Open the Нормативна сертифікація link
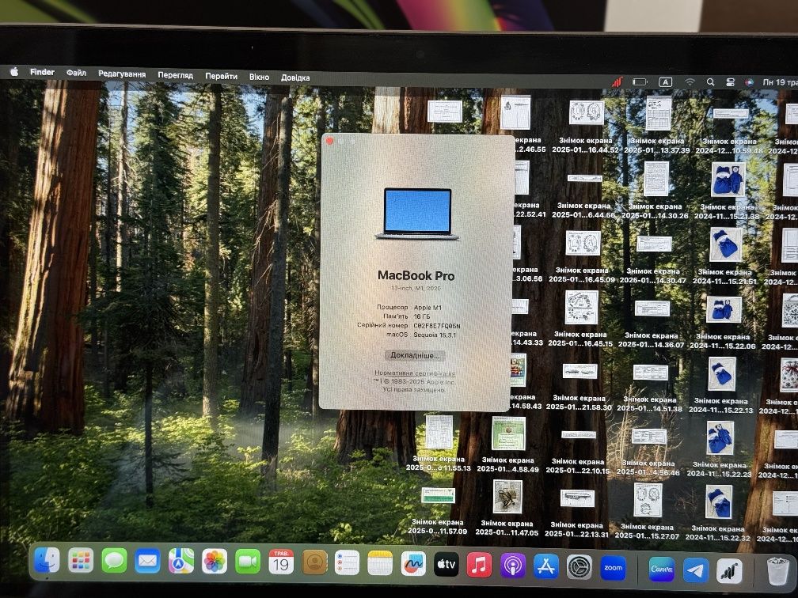Image resolution: width=798 pixels, height=598 pixels. click(415, 373)
